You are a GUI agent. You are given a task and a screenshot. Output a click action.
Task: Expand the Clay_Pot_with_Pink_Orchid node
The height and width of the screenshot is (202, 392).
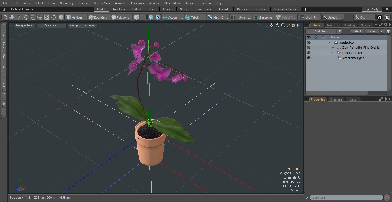coord(333,48)
